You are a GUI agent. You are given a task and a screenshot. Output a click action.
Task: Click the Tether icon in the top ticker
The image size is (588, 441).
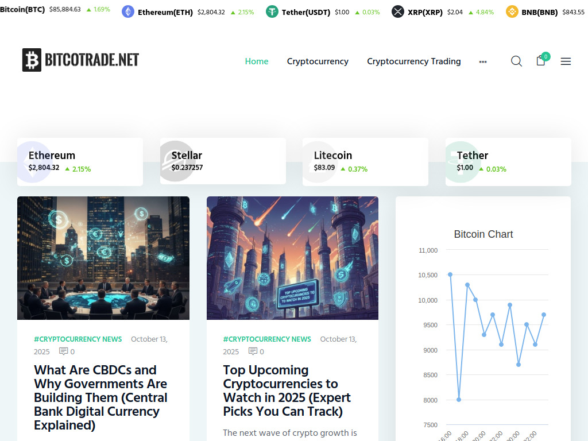(272, 11)
